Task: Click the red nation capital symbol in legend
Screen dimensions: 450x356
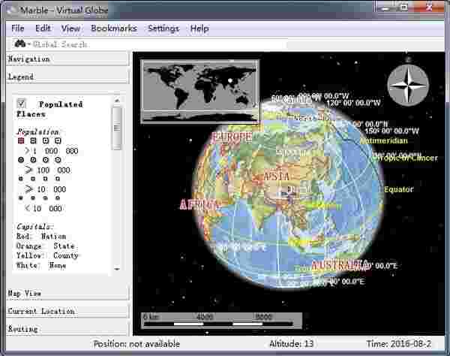Action: (x=22, y=140)
